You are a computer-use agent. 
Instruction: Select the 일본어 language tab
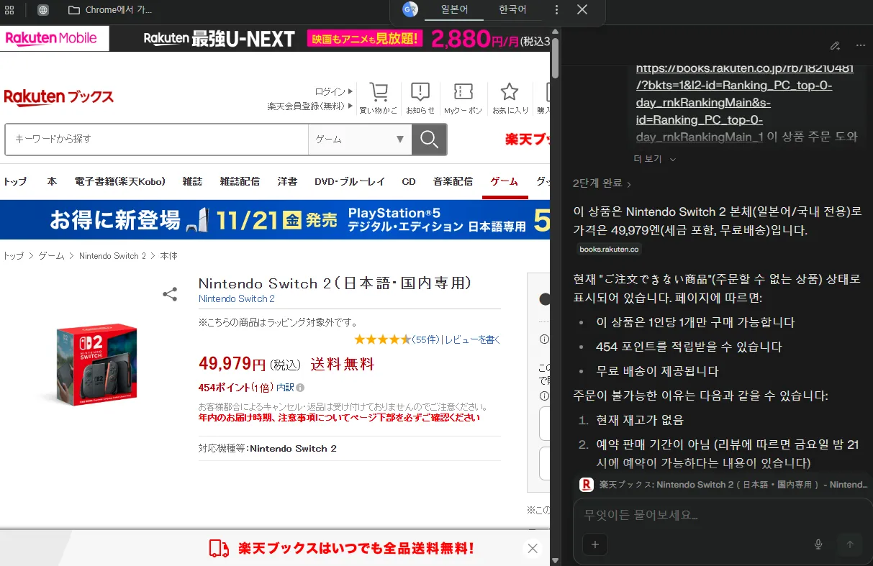[454, 9]
